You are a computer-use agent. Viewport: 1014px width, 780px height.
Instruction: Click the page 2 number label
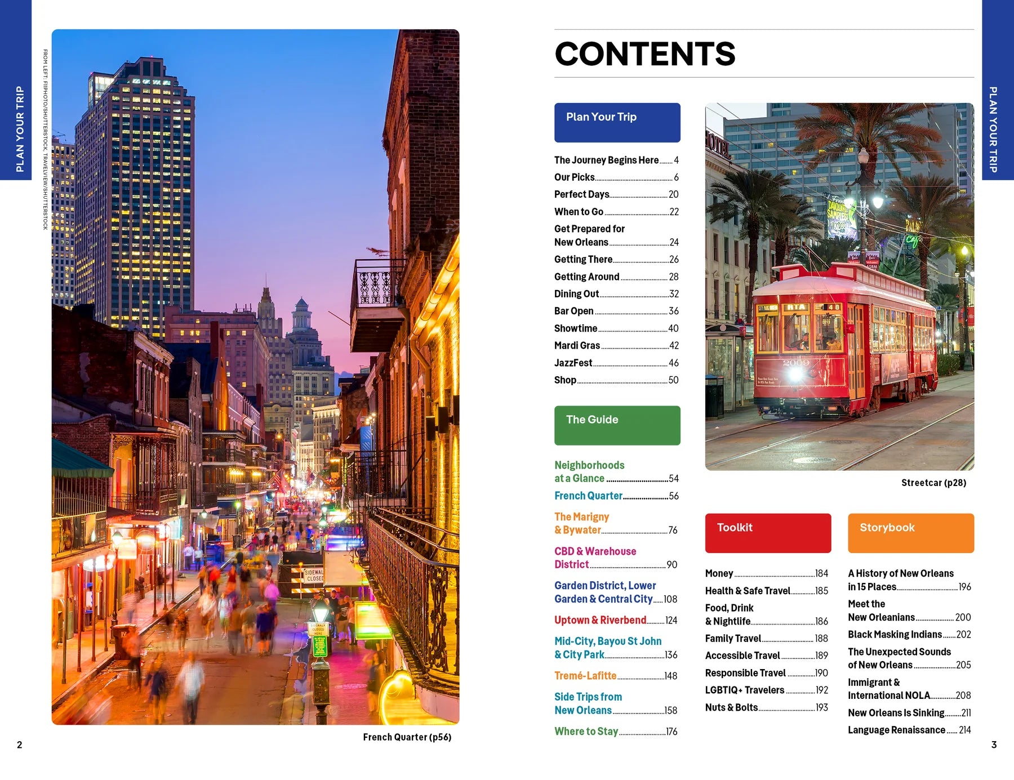click(x=19, y=743)
